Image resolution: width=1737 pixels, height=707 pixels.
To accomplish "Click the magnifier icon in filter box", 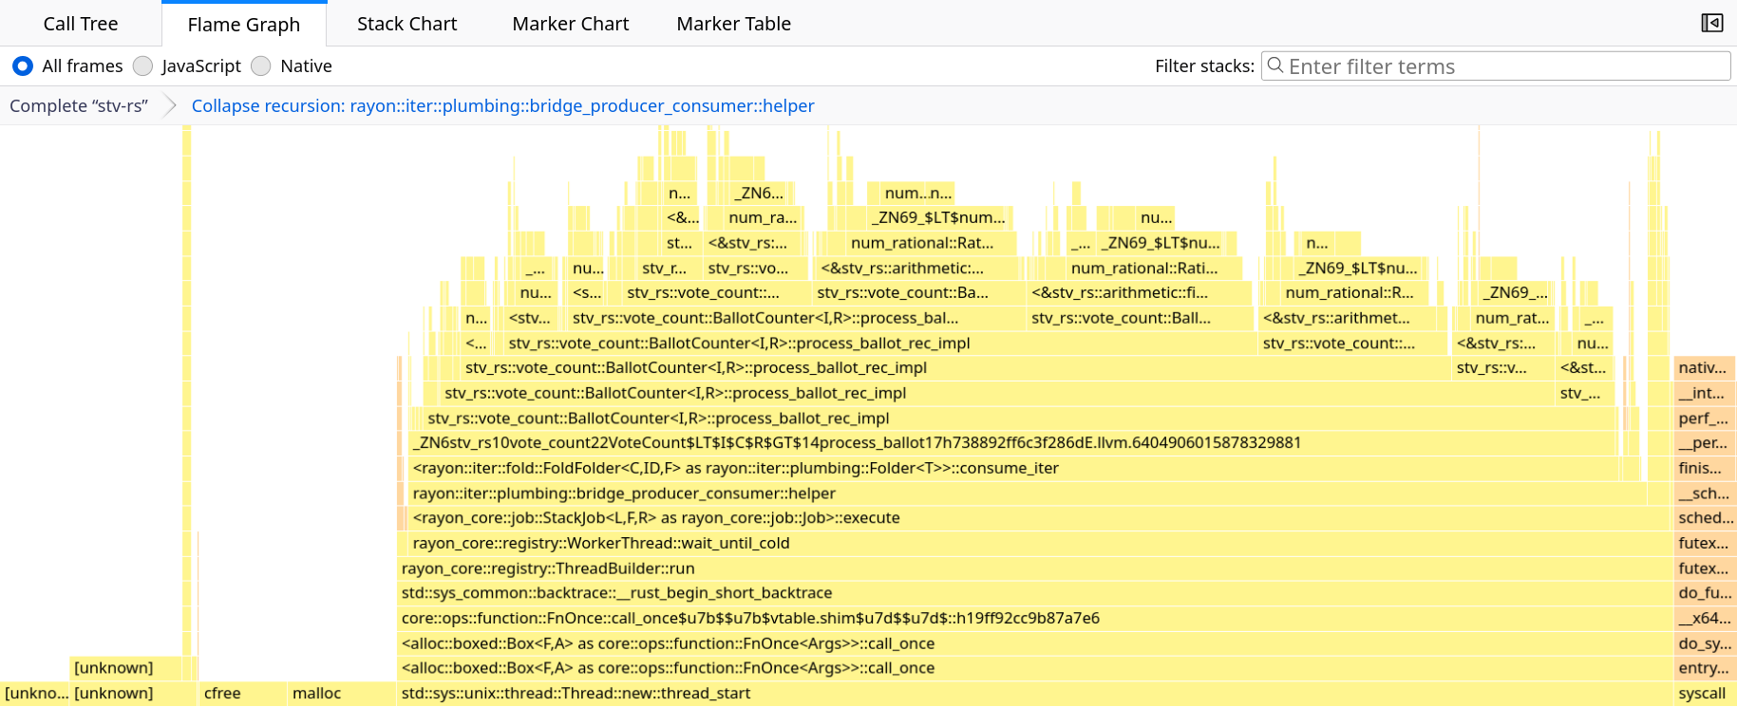I will [x=1275, y=65].
